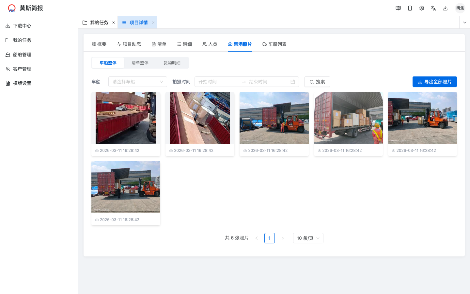Open the first truck photo thumbnail

126,118
